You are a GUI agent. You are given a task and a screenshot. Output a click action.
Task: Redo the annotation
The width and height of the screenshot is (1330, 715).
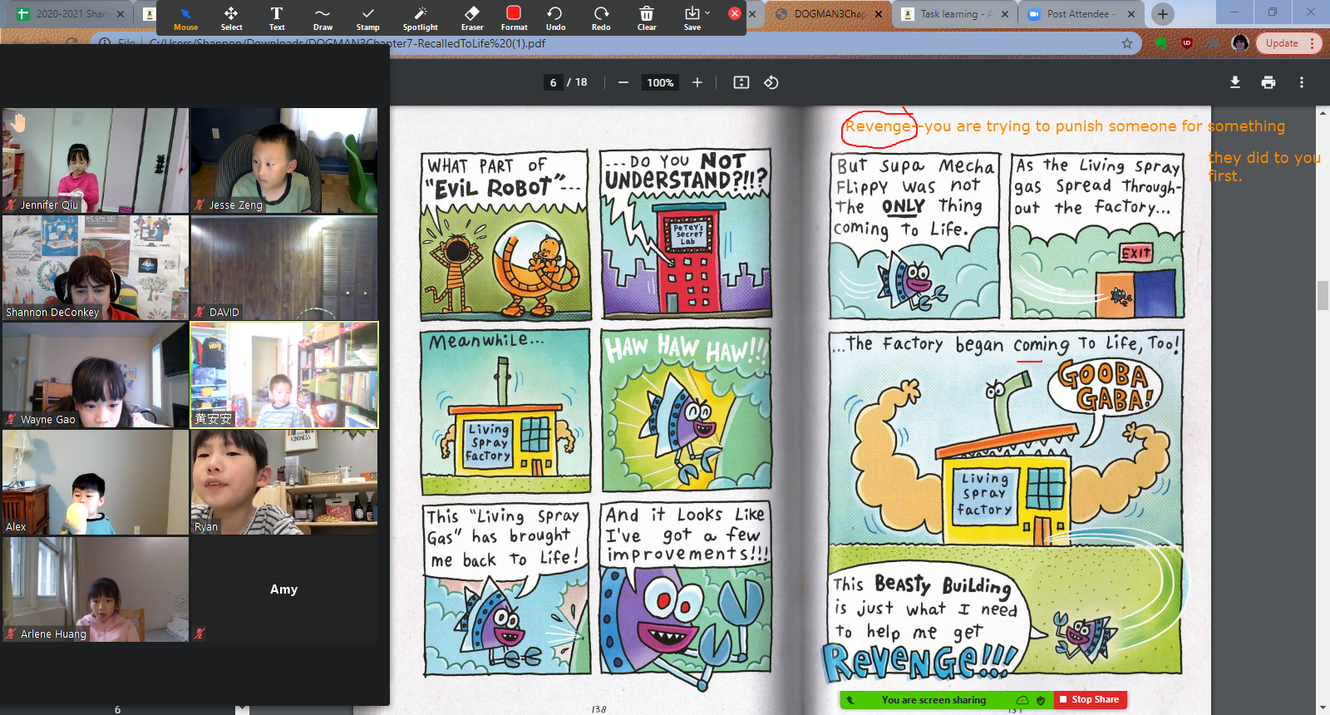(601, 17)
